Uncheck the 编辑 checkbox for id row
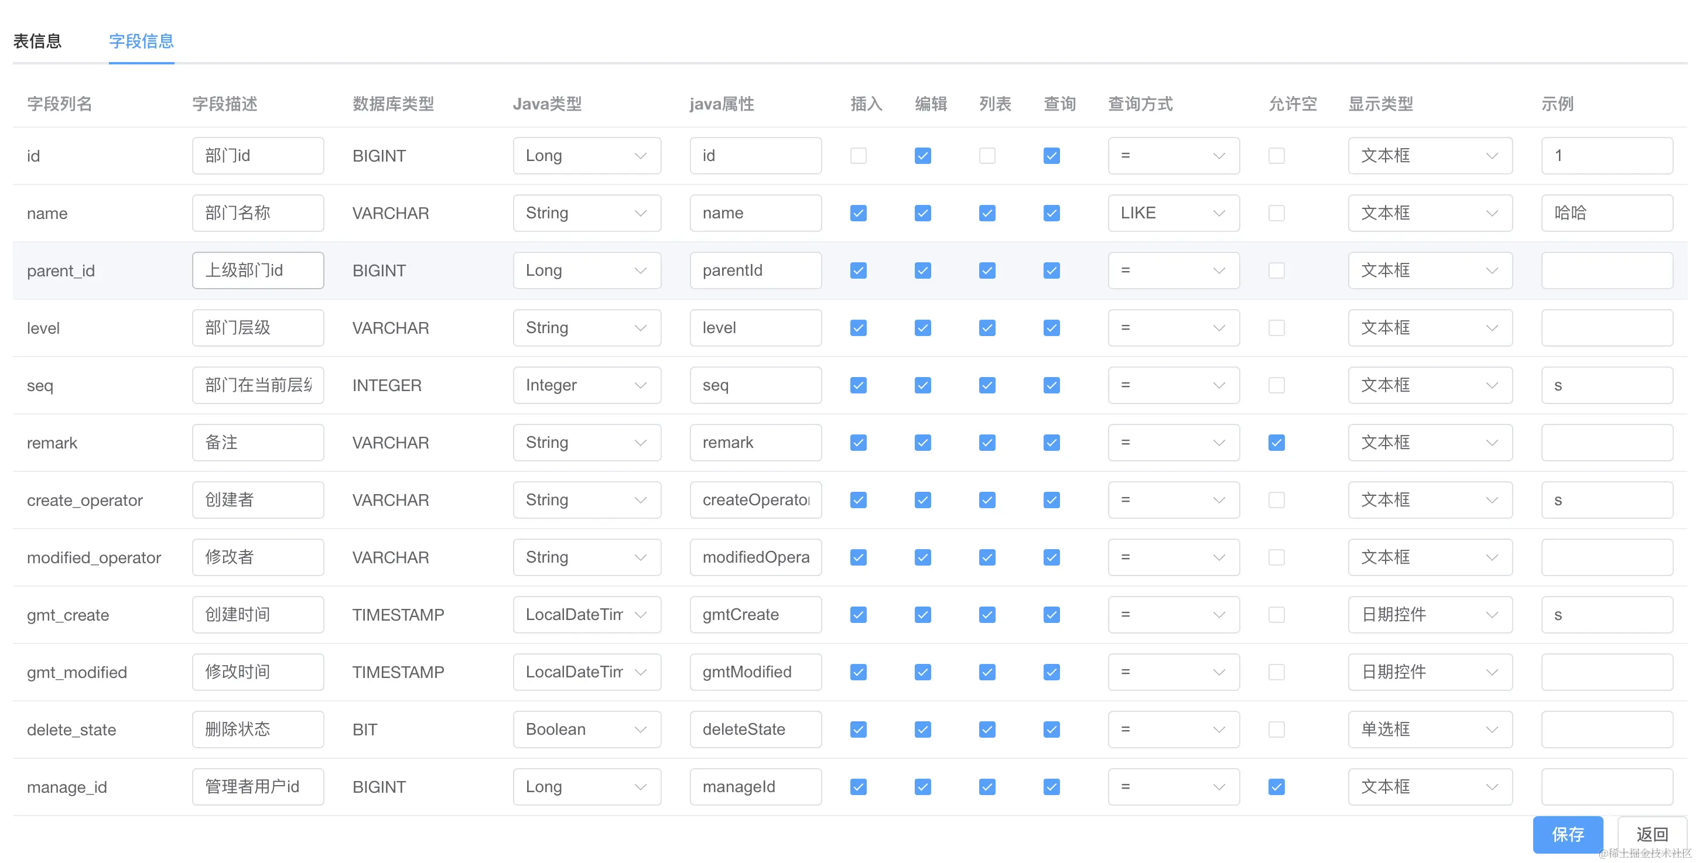Screen dimensions: 1696x863 922,155
